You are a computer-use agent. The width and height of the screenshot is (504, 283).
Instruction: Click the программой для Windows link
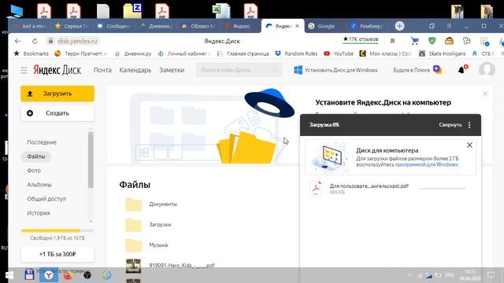(x=426, y=164)
